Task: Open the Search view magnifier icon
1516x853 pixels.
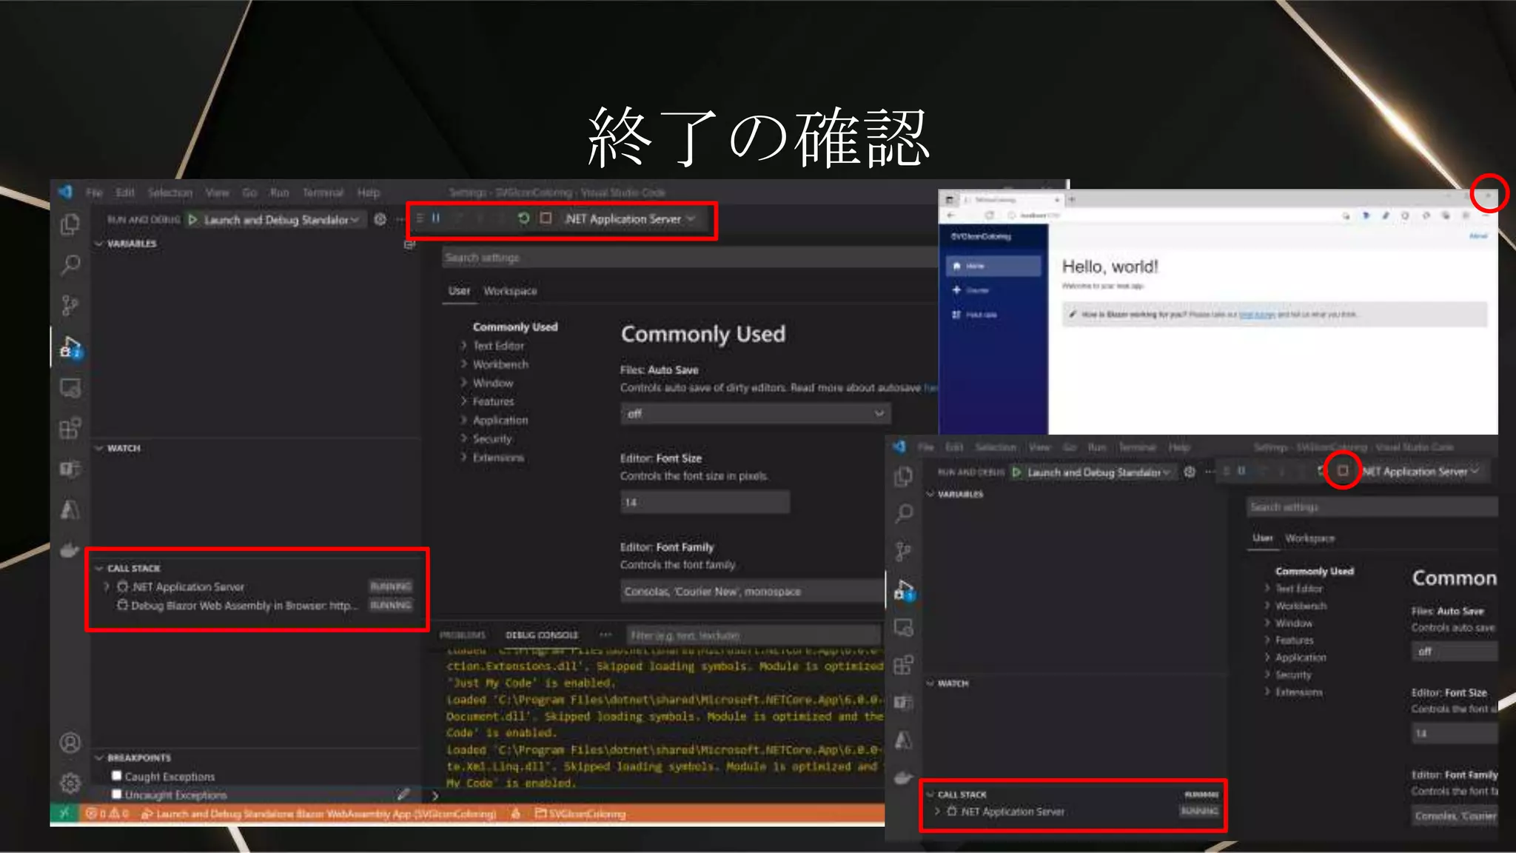Action: 70,264
